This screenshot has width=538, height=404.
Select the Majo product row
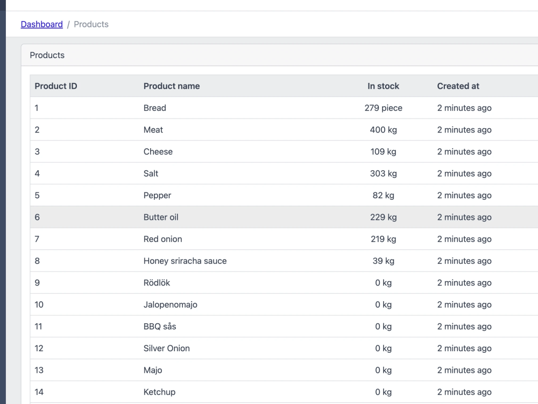[284, 370]
